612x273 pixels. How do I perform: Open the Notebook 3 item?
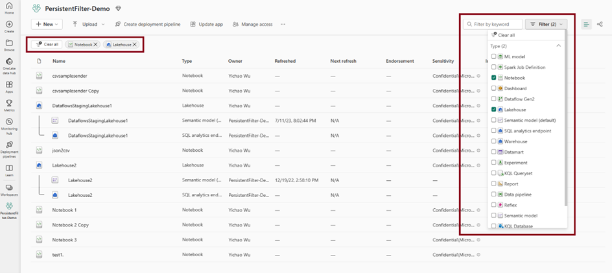(64, 240)
